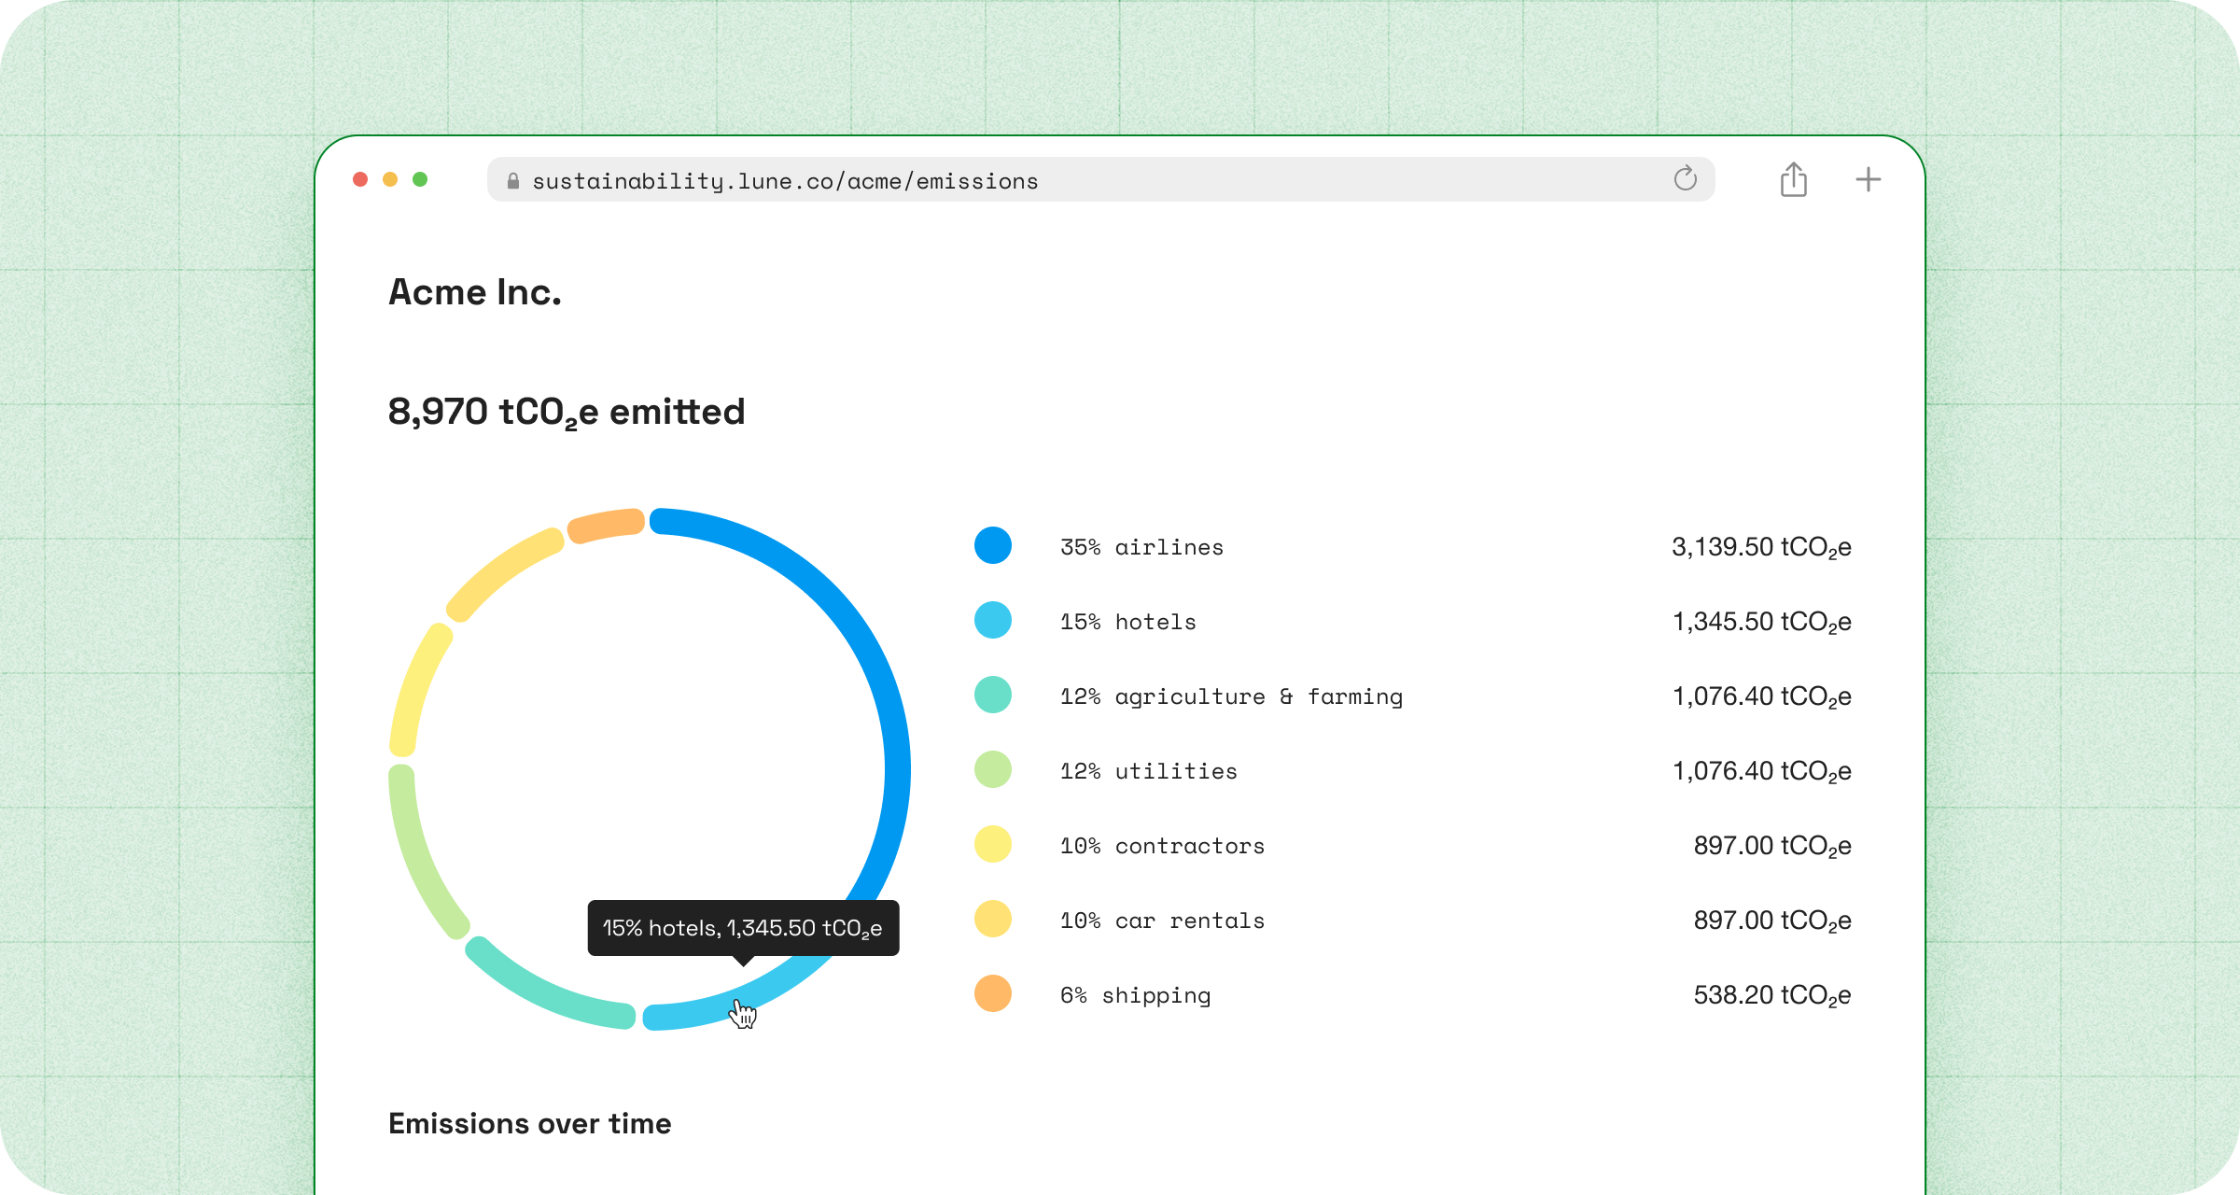This screenshot has width=2240, height=1195.
Task: Select the orange shipping legend dot
Action: (992, 993)
